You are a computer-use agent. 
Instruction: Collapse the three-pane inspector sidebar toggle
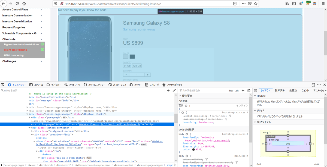[x=255, y=90]
